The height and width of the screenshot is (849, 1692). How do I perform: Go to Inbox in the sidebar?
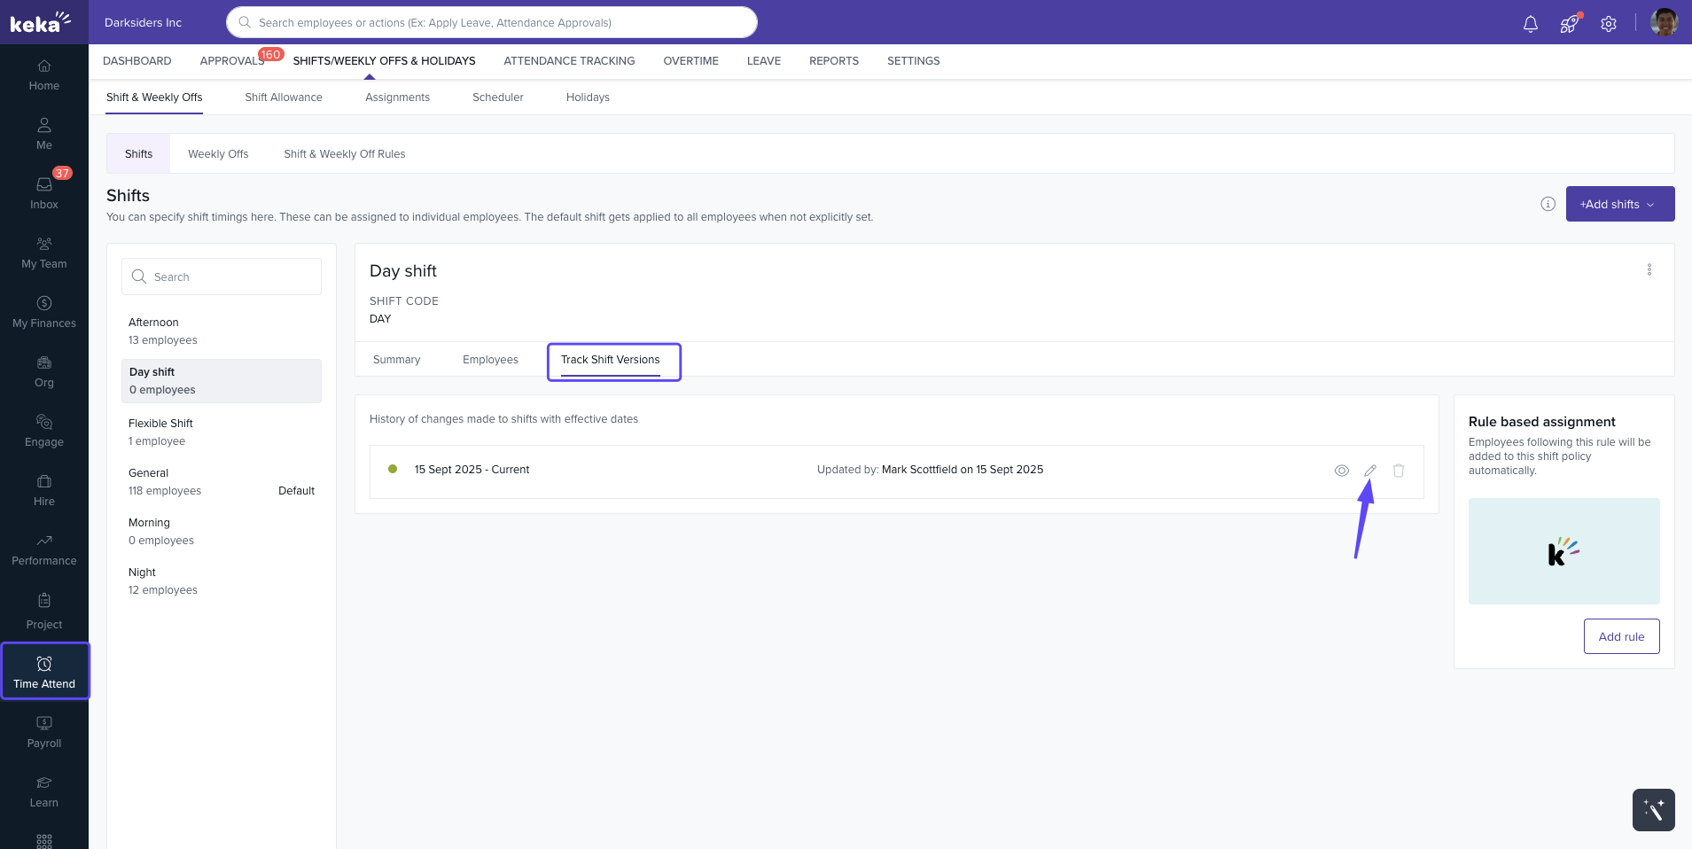pyautogui.click(x=44, y=192)
